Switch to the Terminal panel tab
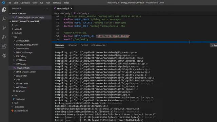 pyautogui.click(x=60, y=45)
